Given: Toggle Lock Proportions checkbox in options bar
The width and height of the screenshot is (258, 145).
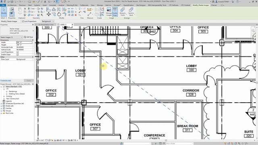Looking at the screenshot, I should click(23, 21).
